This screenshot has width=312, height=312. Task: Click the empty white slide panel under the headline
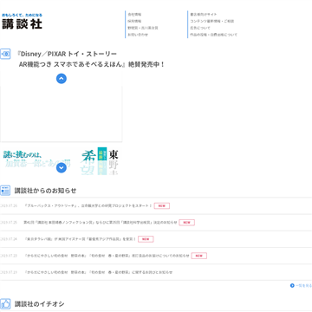61,113
